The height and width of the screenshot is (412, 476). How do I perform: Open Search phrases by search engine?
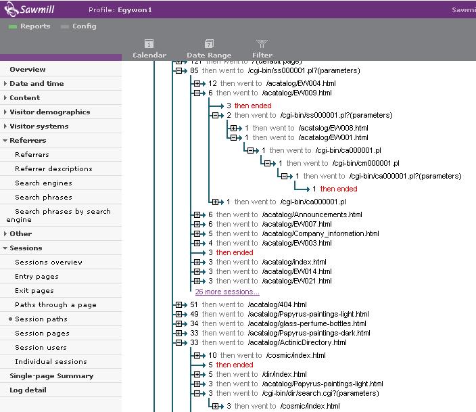pos(59,215)
